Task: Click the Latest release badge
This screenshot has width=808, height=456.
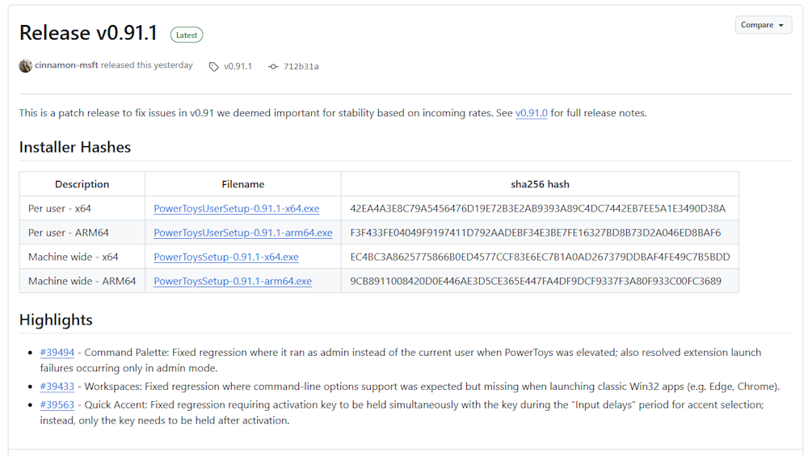Action: click(x=187, y=35)
